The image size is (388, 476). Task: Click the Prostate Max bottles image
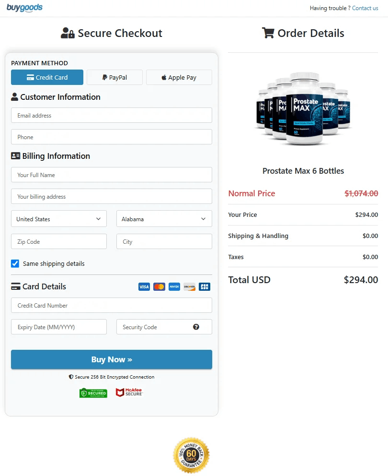(x=303, y=108)
